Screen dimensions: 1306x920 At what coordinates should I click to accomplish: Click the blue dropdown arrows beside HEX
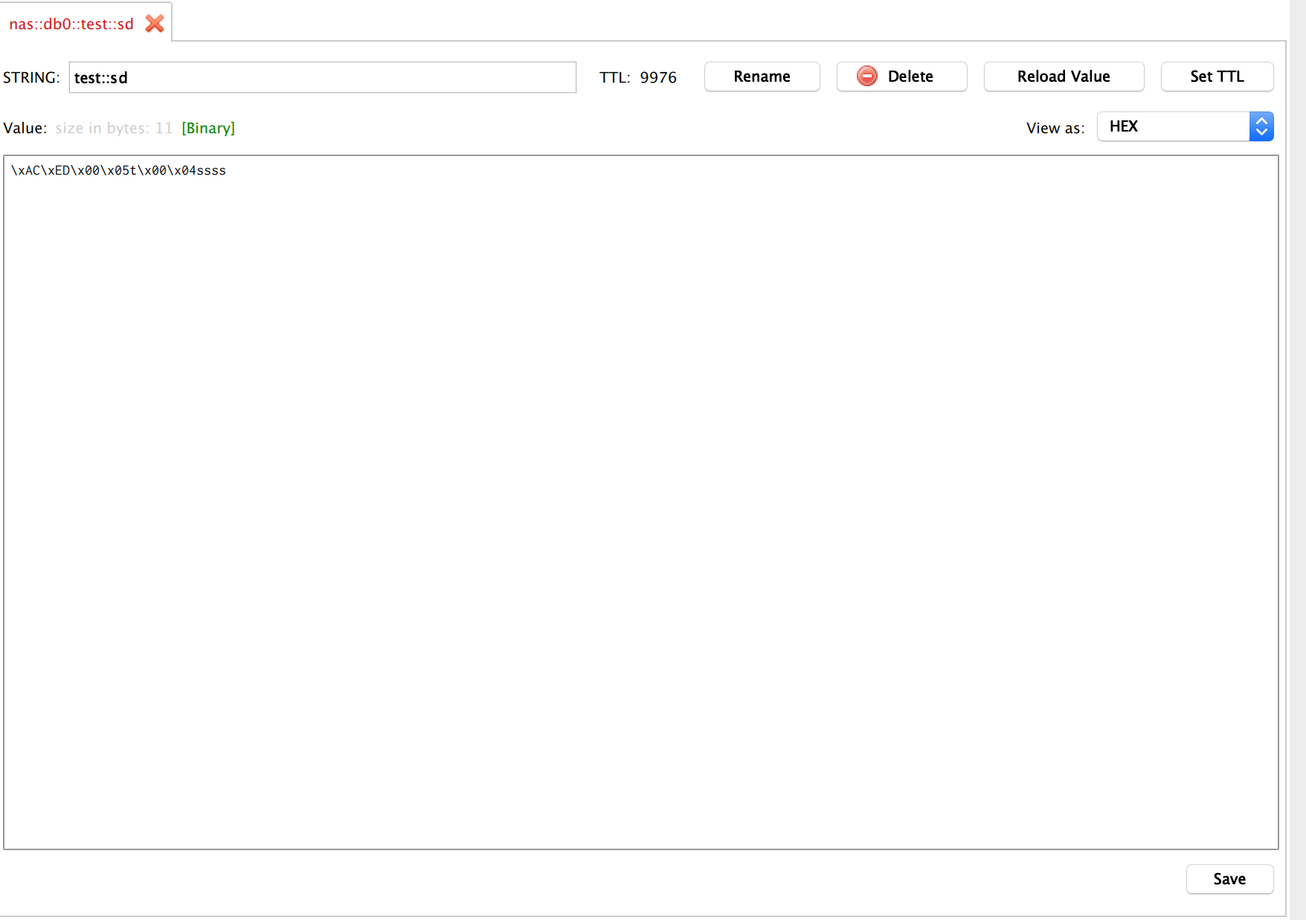coord(1261,126)
